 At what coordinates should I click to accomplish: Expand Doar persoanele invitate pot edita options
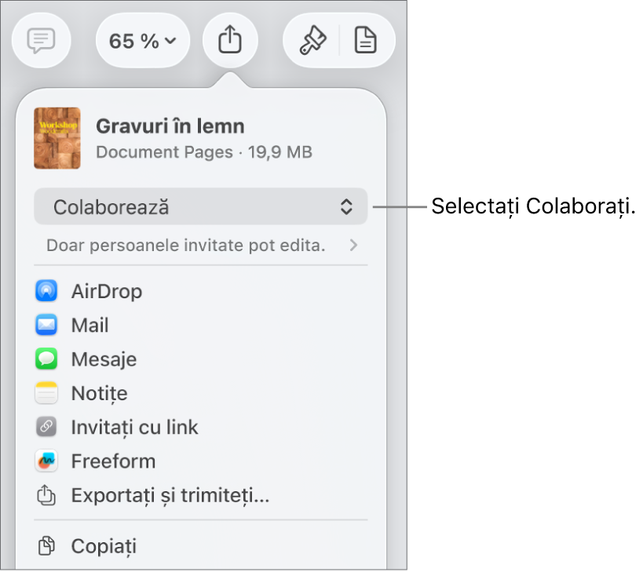pyautogui.click(x=200, y=246)
